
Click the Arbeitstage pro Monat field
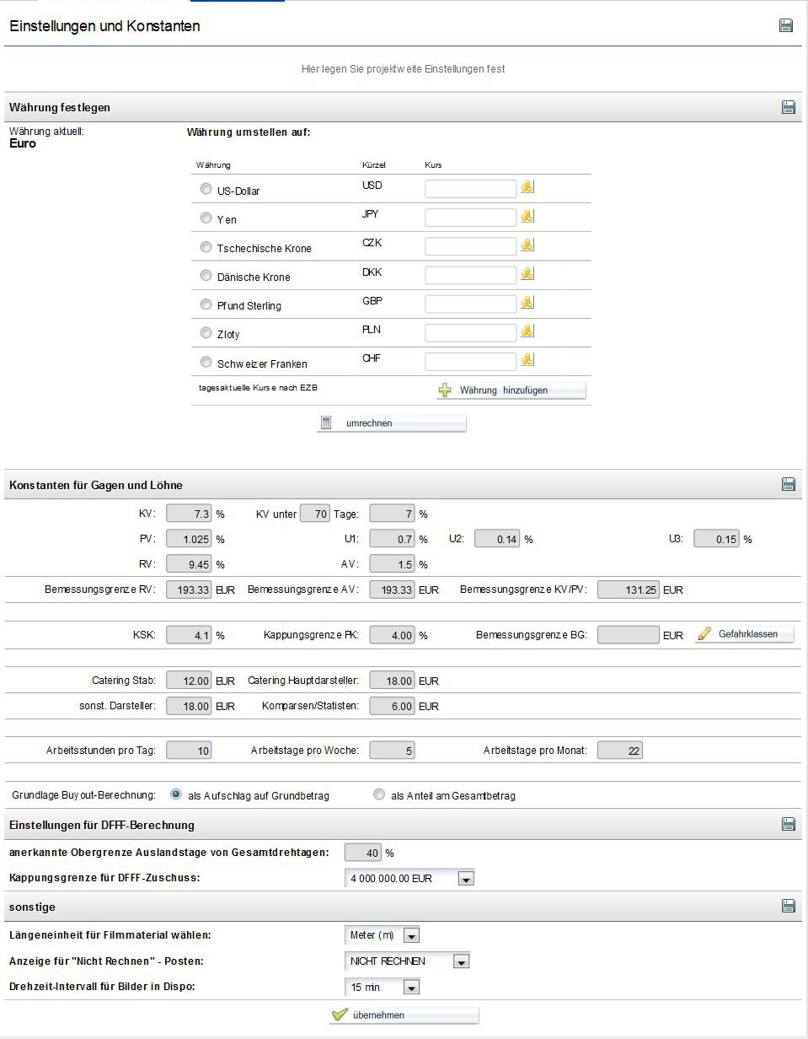pyautogui.click(x=620, y=751)
